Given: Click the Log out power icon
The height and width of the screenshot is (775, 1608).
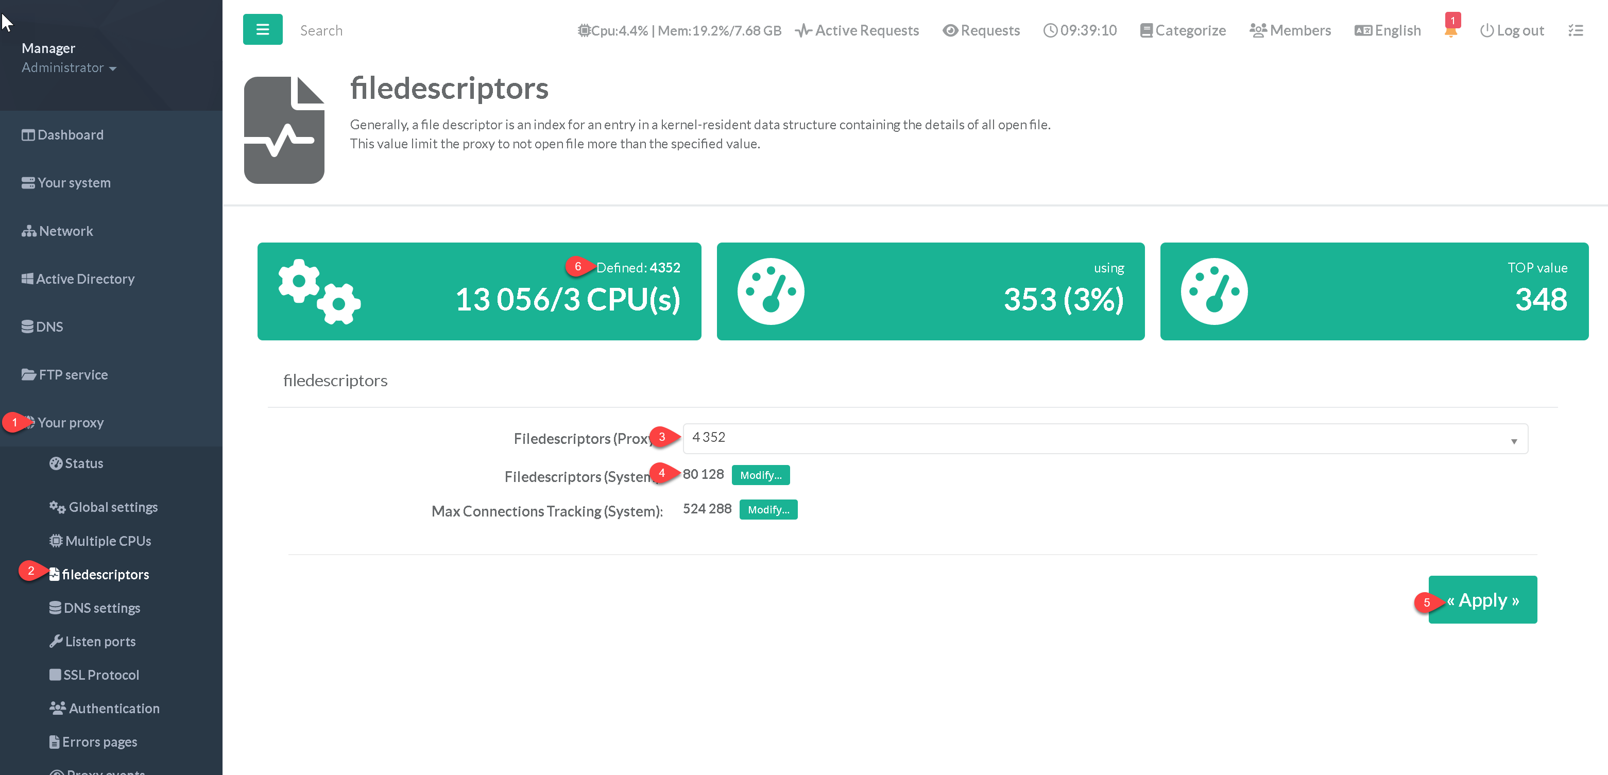Looking at the screenshot, I should tap(1486, 30).
